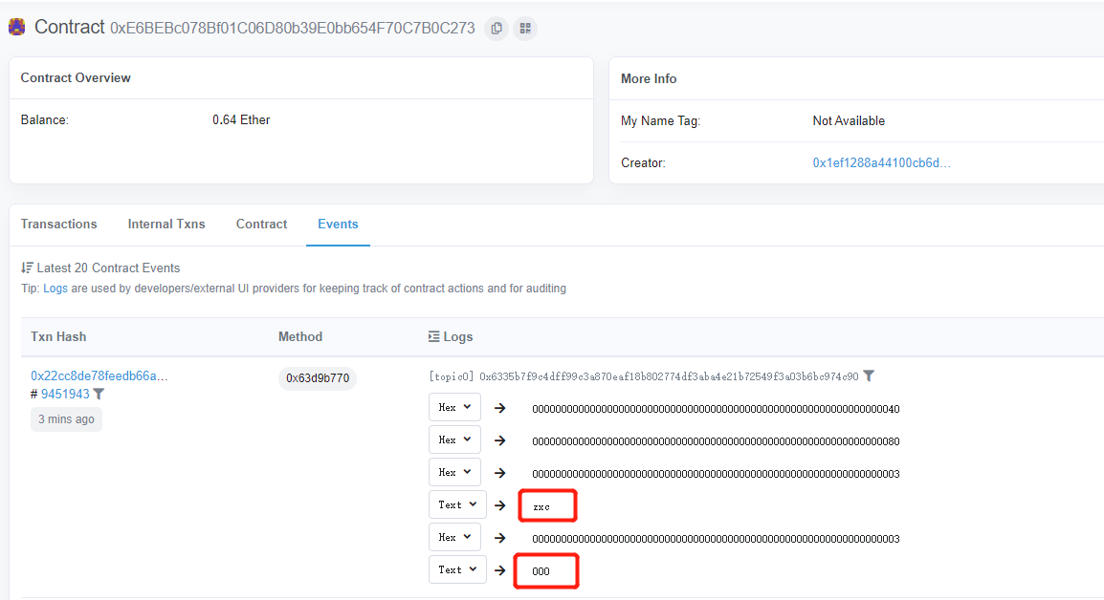Viewport: 1104px width, 600px height.
Task: Open block number 9451943
Action: [x=65, y=394]
